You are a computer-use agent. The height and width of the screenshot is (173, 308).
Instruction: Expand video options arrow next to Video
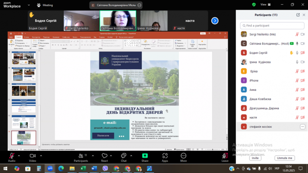pos(41,156)
